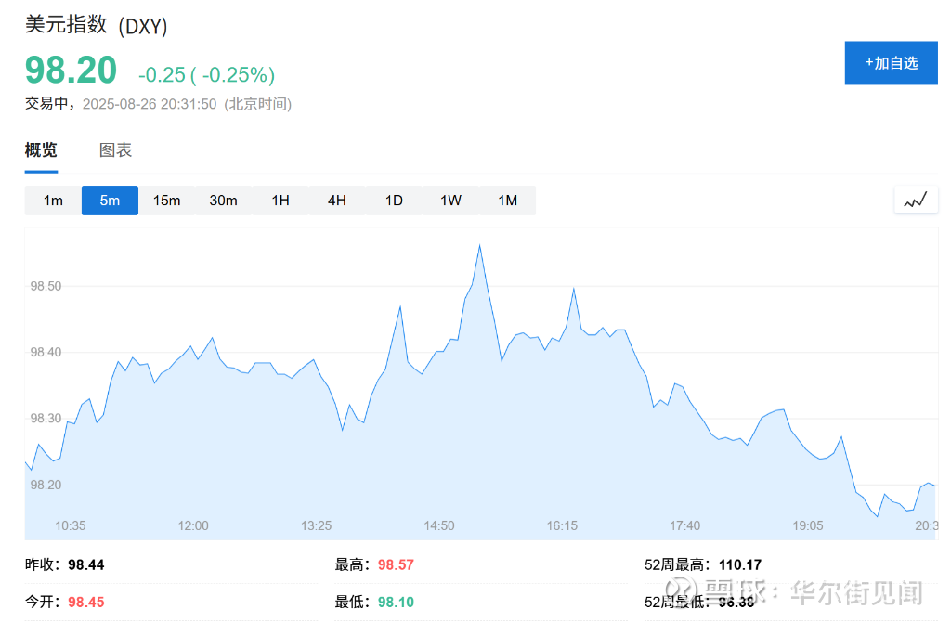This screenshot has width=951, height=622.
Task: Click the 今开 98.45 value
Action: [x=85, y=602]
